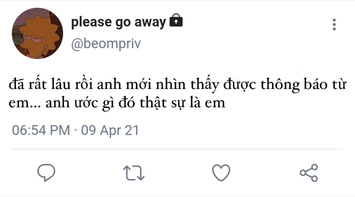
Task: Click the reply speech bubble icon
Action: click(x=46, y=172)
